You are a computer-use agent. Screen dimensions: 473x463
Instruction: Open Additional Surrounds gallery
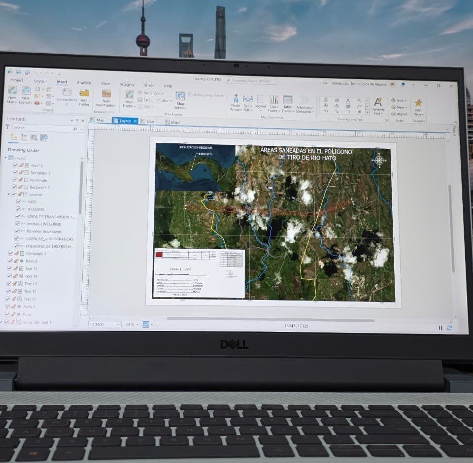[x=304, y=104]
